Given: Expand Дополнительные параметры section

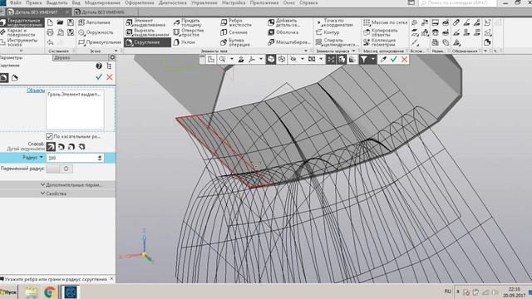Looking at the screenshot, I should point(71,184).
